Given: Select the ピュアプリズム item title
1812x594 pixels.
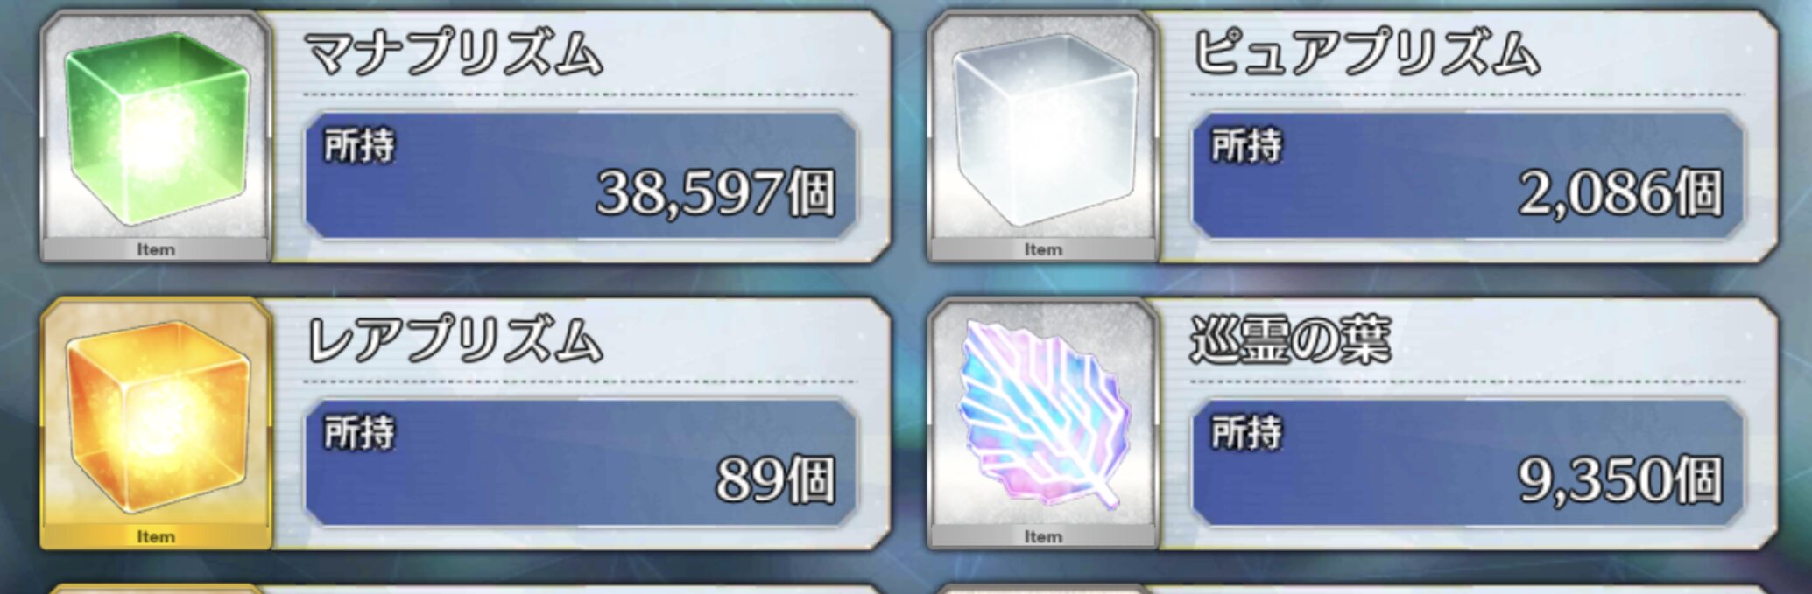Looking at the screenshot, I should pyautogui.click(x=1366, y=52).
